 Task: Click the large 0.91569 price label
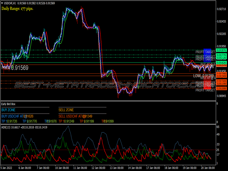20,68
